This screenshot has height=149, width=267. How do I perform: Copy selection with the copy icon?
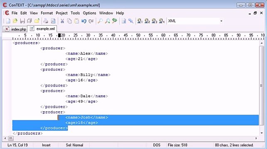[69, 21]
